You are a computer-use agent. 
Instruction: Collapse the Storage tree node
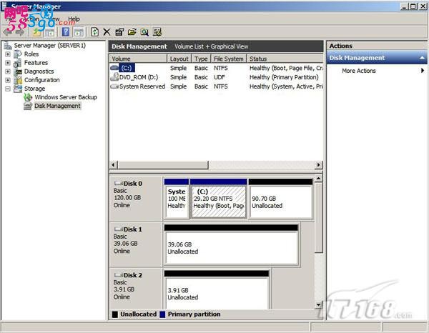point(8,89)
